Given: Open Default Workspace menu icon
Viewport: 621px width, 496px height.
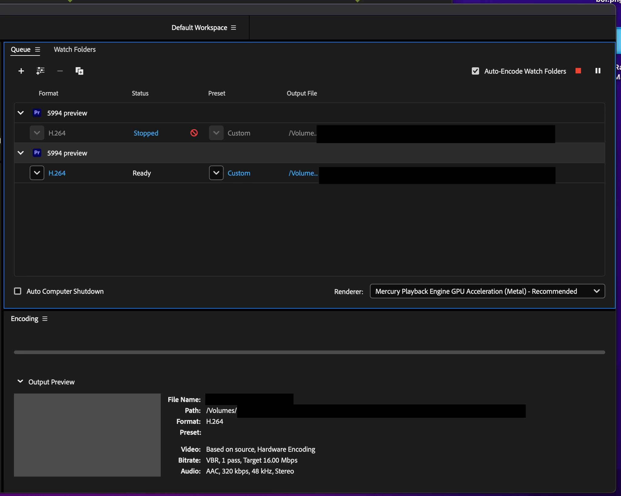Looking at the screenshot, I should (x=233, y=28).
